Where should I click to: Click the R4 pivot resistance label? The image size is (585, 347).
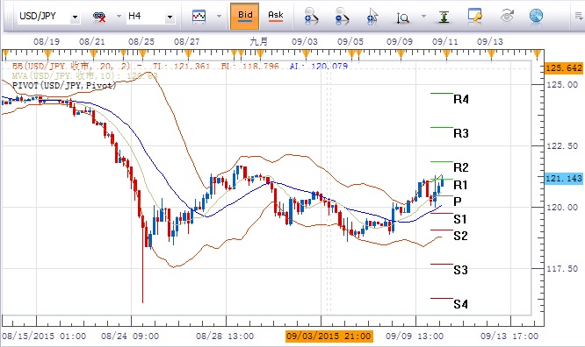click(x=461, y=99)
